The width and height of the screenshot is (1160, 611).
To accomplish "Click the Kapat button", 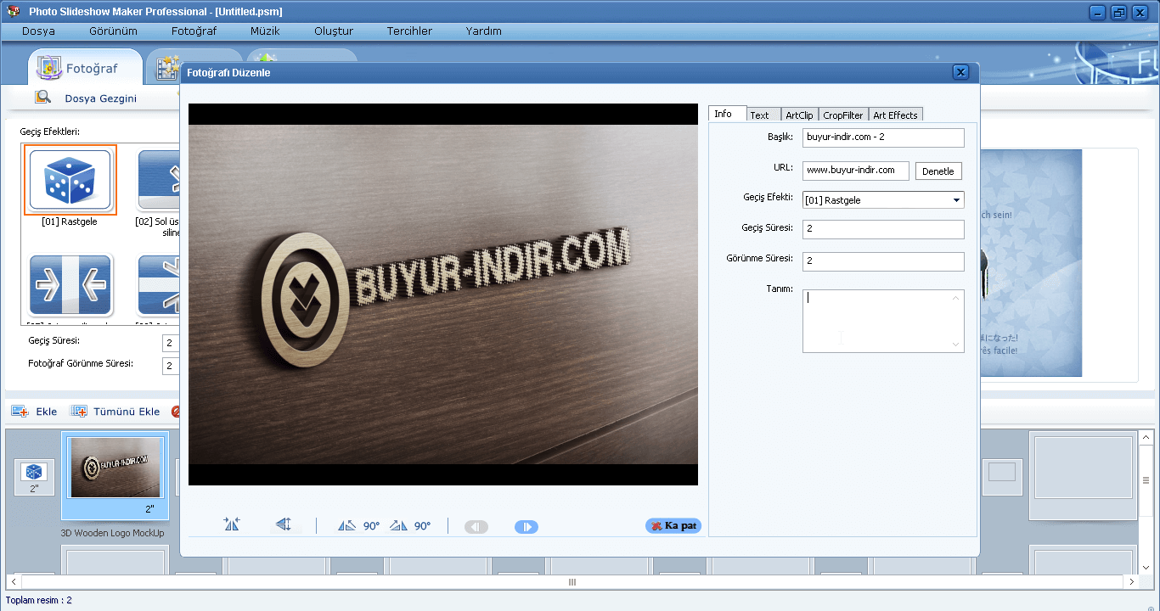I will tap(673, 526).
